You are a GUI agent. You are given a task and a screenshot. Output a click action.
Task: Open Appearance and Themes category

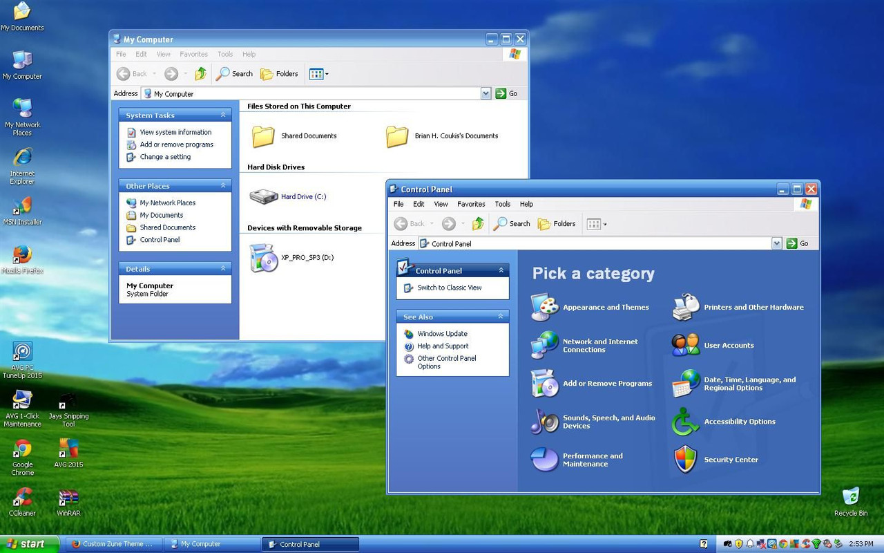point(590,307)
